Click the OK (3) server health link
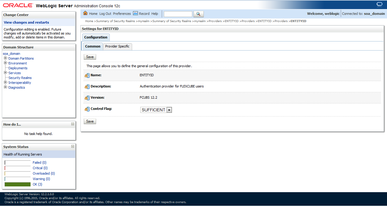Image resolution: width=387 pixels, height=207 pixels. (x=37, y=184)
